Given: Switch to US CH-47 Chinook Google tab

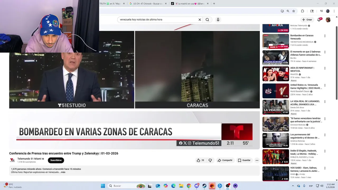Looking at the screenshot, I should pos(148,4).
